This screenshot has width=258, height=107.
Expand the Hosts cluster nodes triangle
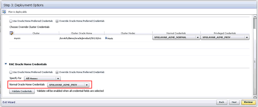pyautogui.click(x=106, y=38)
